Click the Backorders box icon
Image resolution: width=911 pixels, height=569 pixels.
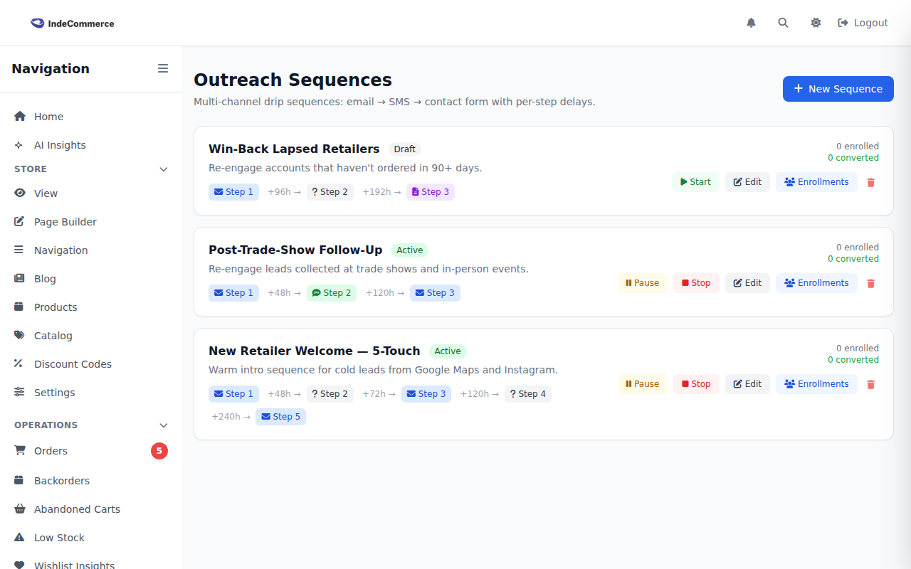(19, 481)
